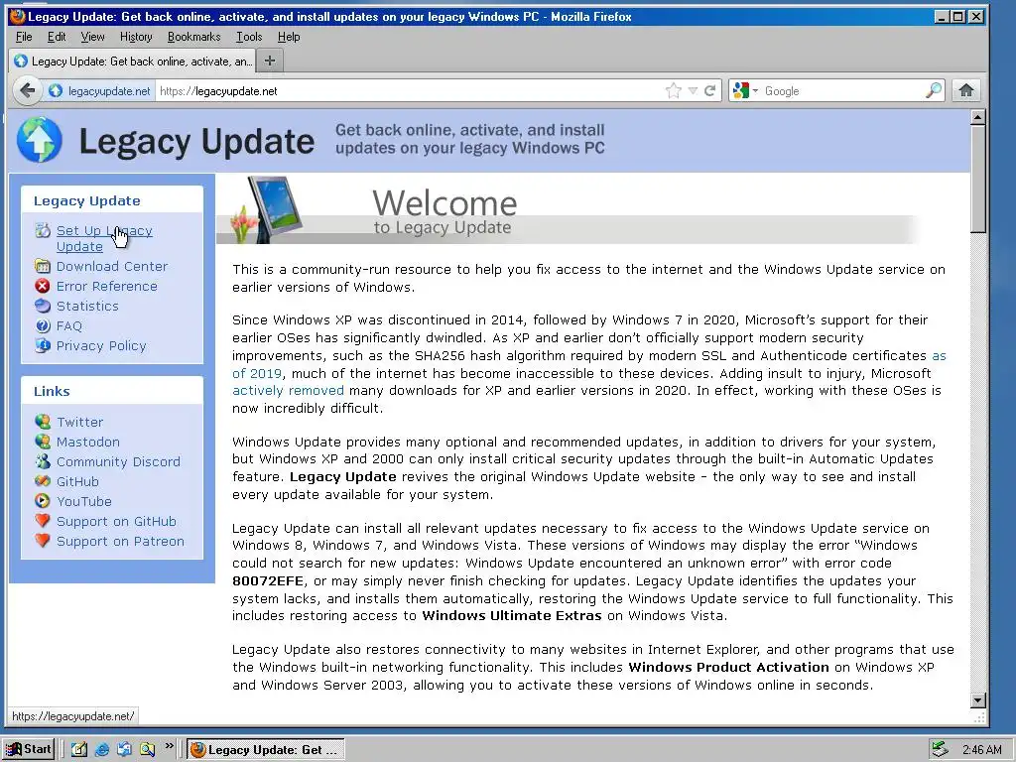
Task: Launch Internet Explorer from quick launch
Action: click(x=102, y=750)
